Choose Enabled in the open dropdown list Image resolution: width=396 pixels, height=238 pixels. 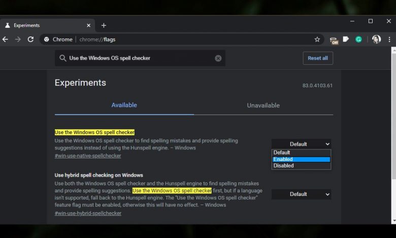point(301,159)
